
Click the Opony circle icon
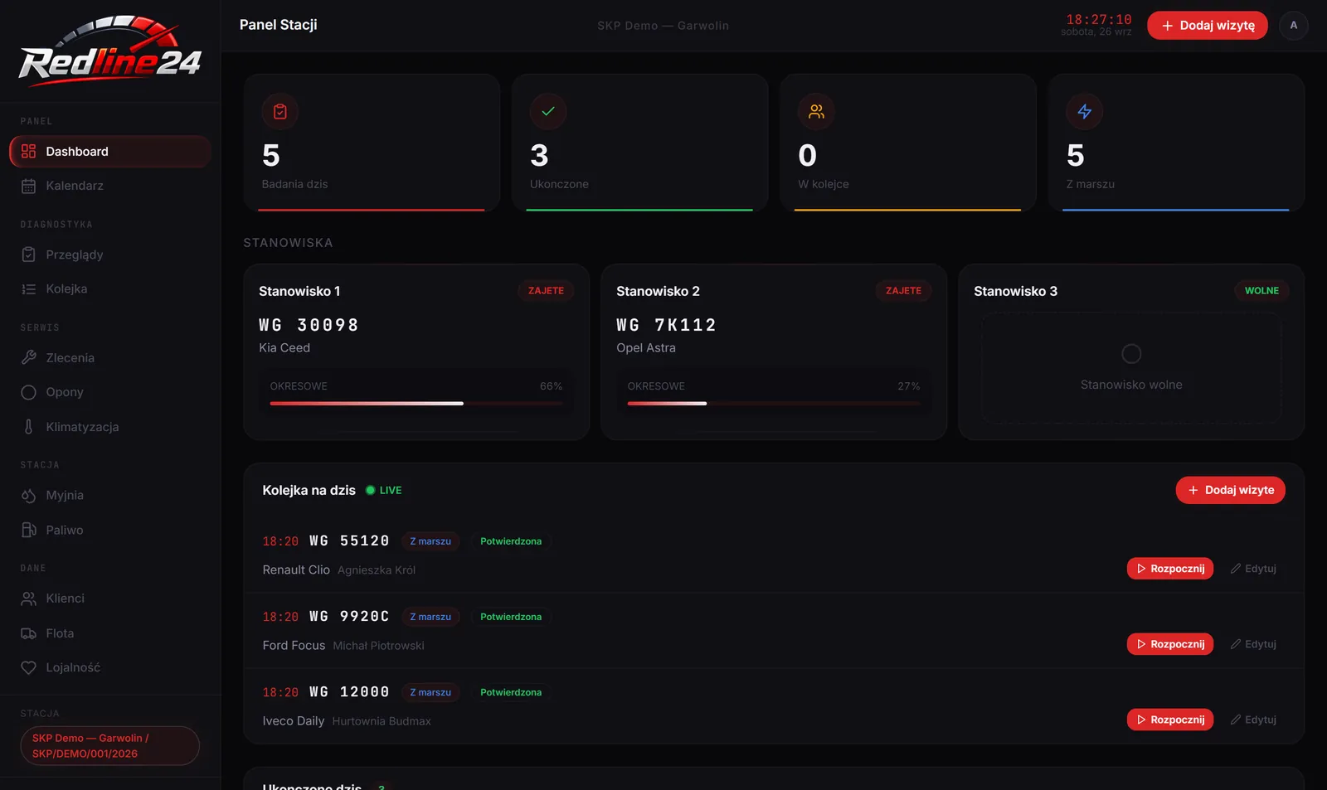[x=29, y=392]
